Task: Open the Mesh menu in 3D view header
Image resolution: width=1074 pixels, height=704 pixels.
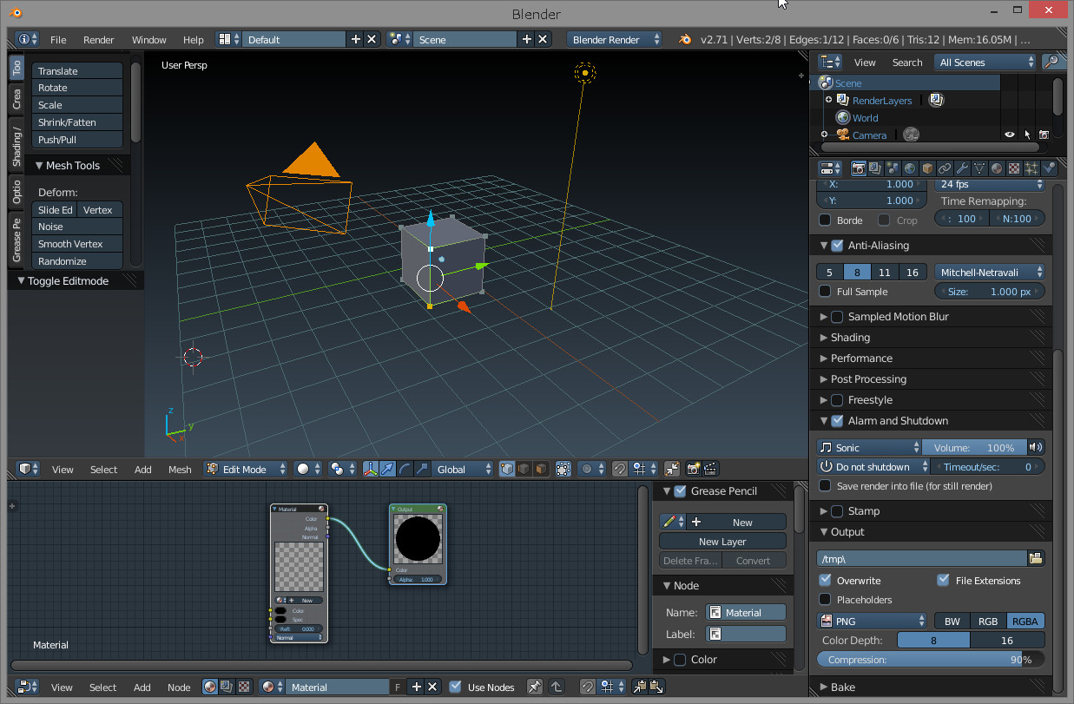Action: pos(180,469)
